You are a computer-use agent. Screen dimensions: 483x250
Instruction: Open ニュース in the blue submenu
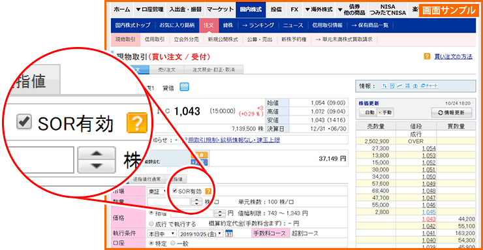point(293,25)
